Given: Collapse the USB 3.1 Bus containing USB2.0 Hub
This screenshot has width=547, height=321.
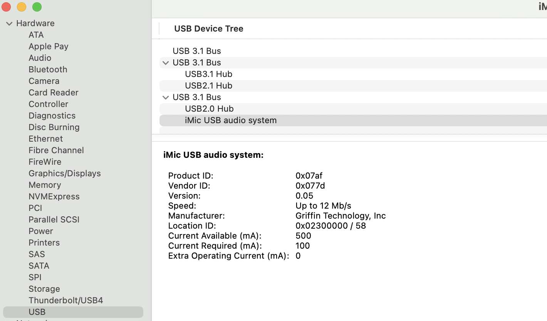Looking at the screenshot, I should pos(166,97).
